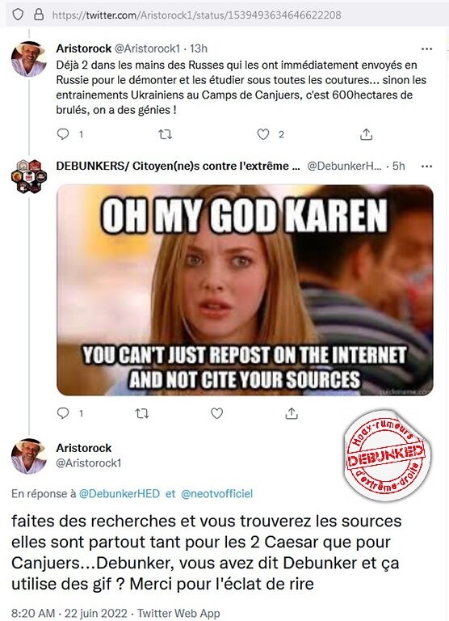Screen dimensions: 449x621
Task: Open more options on DEBUNKERS tweet
Action: (427, 167)
